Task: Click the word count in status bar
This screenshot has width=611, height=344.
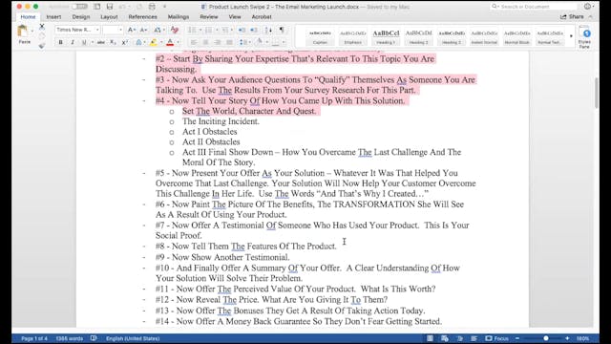Action: click(x=70, y=338)
